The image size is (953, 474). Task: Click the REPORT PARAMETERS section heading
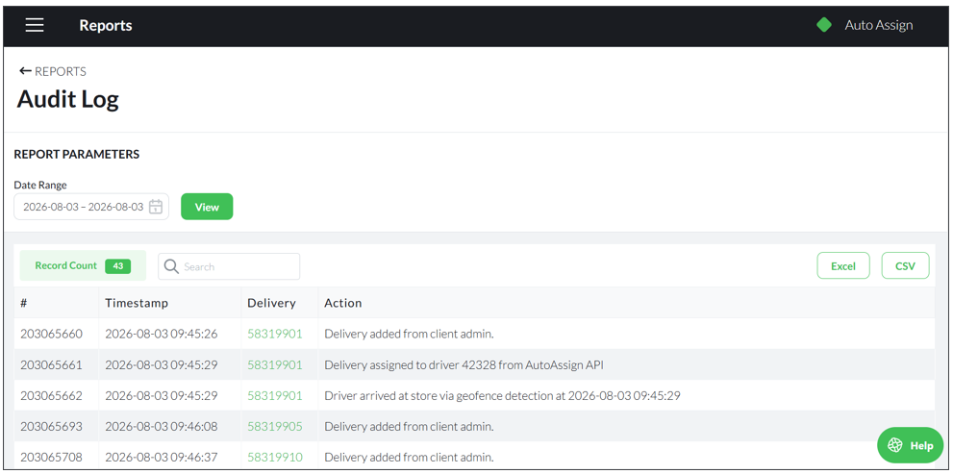(x=77, y=155)
